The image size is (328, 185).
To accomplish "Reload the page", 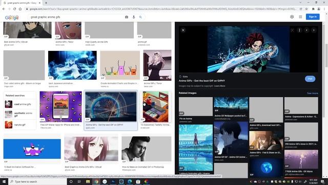I will [x=15, y=9].
